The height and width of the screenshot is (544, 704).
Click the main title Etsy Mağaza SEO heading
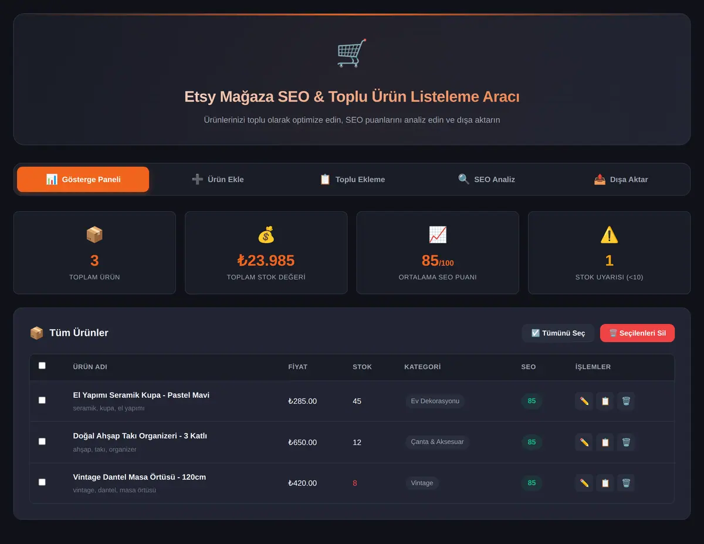[352, 97]
